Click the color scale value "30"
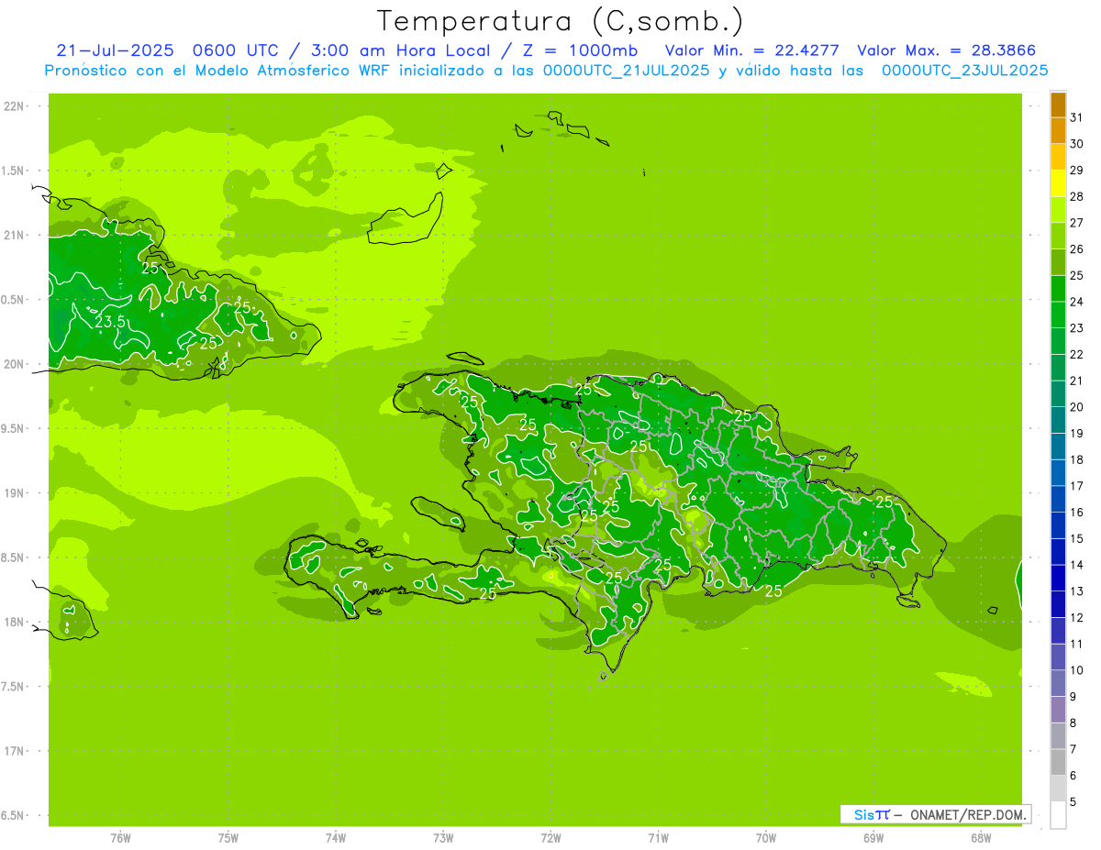Screen dimensions: 1101x850 coord(1076,144)
